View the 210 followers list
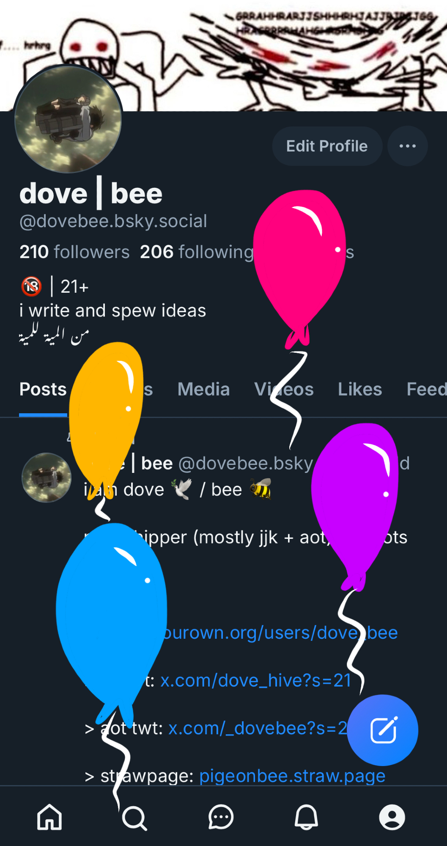Image resolution: width=447 pixels, height=846 pixels. (x=74, y=252)
